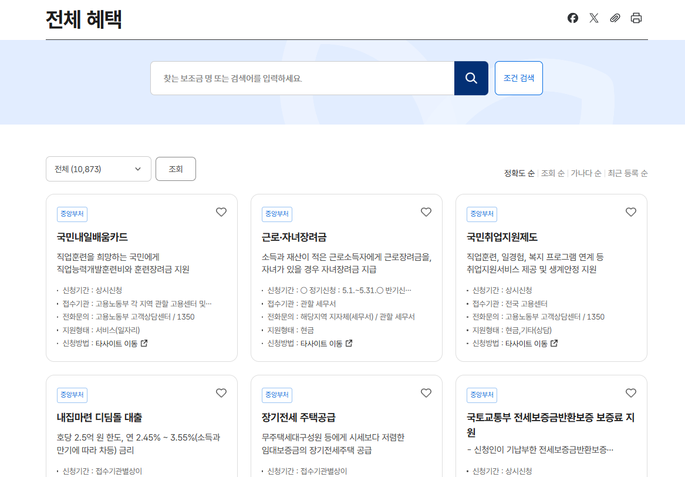Open 조건 검색 condition search
The image size is (685, 477).
[518, 78]
